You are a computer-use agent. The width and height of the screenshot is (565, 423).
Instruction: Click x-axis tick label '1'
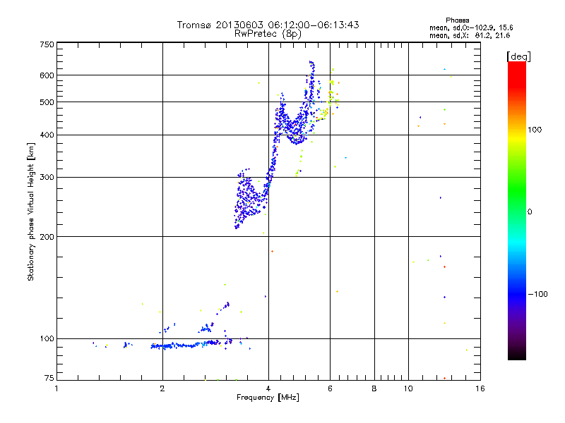[56, 388]
